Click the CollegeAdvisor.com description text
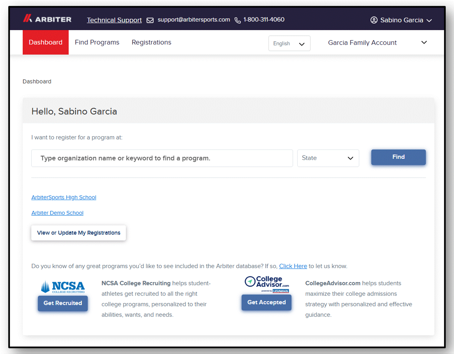This screenshot has height=354, width=454. coord(358,299)
